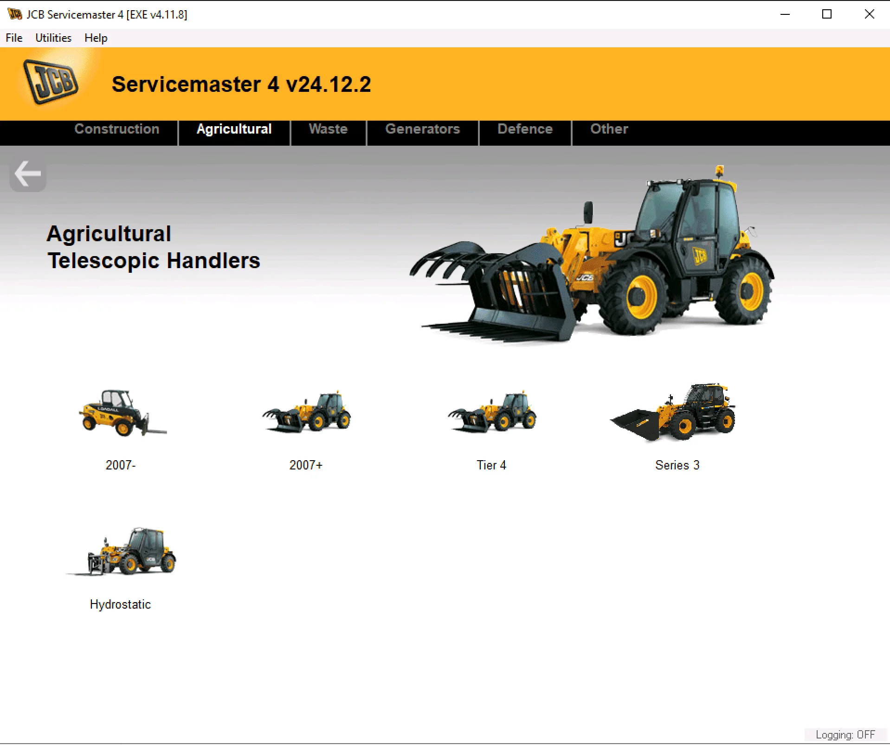Click the Agricultural Telescopic Handlers heading
Viewport: 890px width, 745px height.
coord(154,247)
